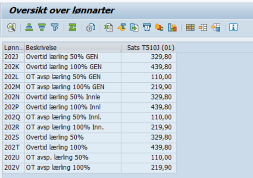Open word processing export icon

[122, 28]
